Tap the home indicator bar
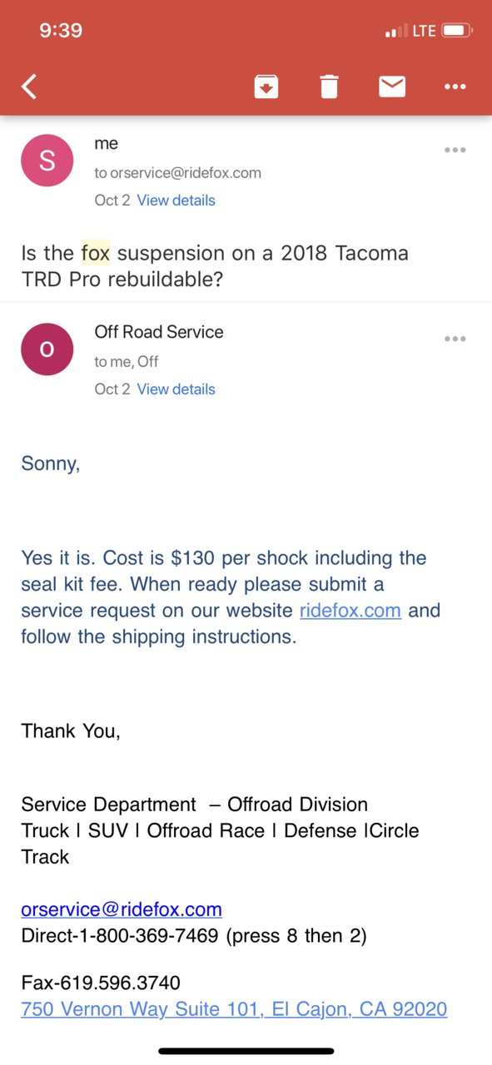Screen dimensions: 492x1065 pyautogui.click(x=246, y=1052)
